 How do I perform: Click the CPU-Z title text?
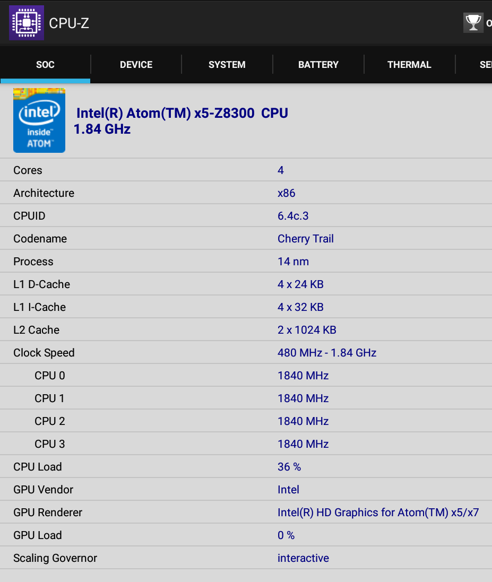(x=69, y=23)
